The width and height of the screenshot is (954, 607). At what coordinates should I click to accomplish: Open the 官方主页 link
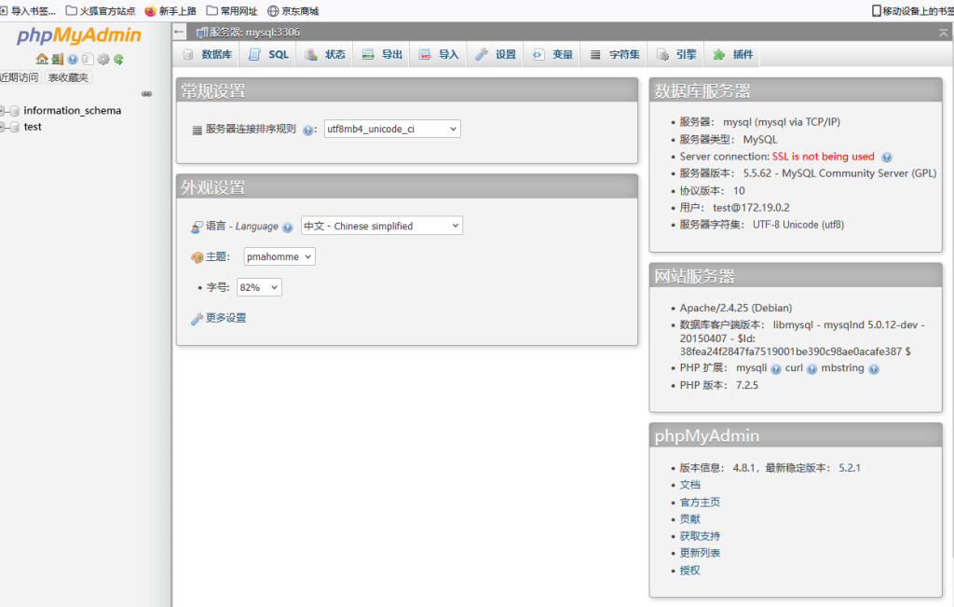click(x=700, y=503)
